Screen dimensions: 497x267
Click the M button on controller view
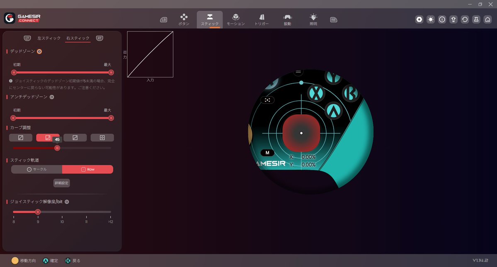click(267, 153)
